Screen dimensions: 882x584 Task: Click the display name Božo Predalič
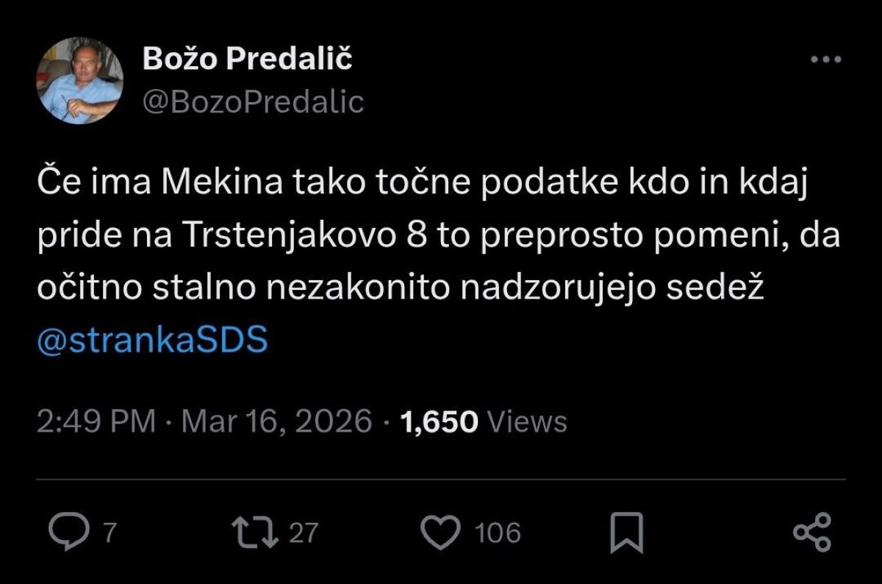tap(247, 58)
